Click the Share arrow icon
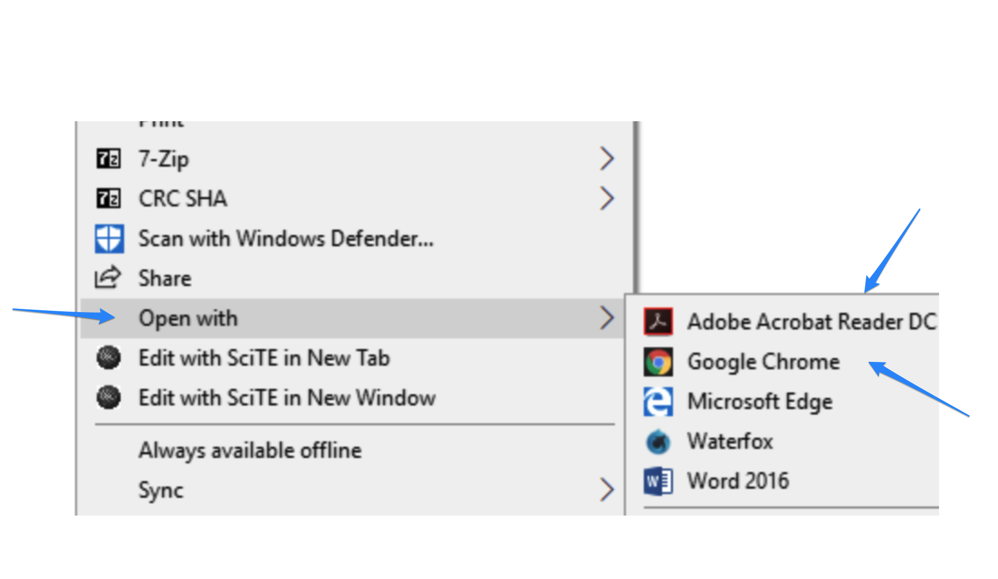The height and width of the screenshot is (579, 998). point(108,277)
